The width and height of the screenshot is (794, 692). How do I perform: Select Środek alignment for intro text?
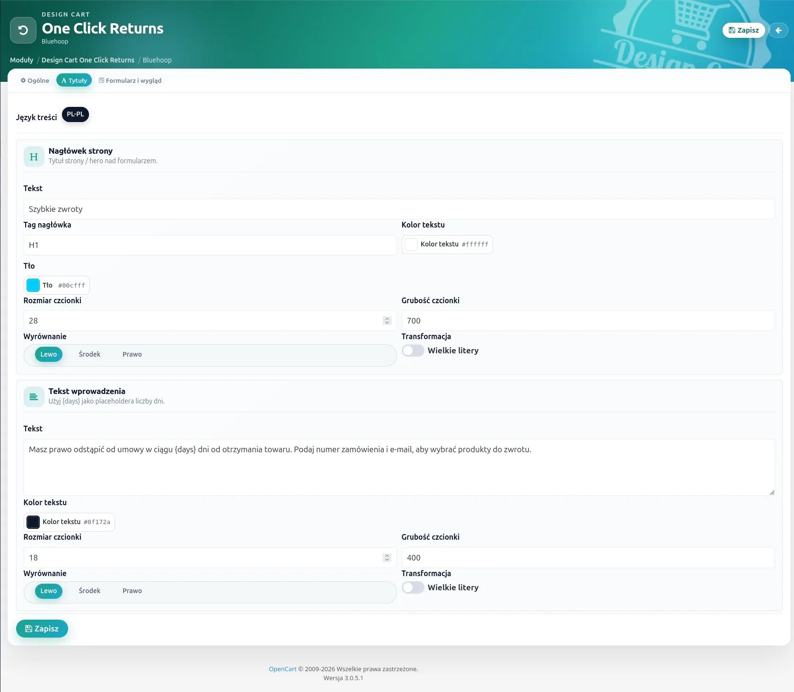89,591
